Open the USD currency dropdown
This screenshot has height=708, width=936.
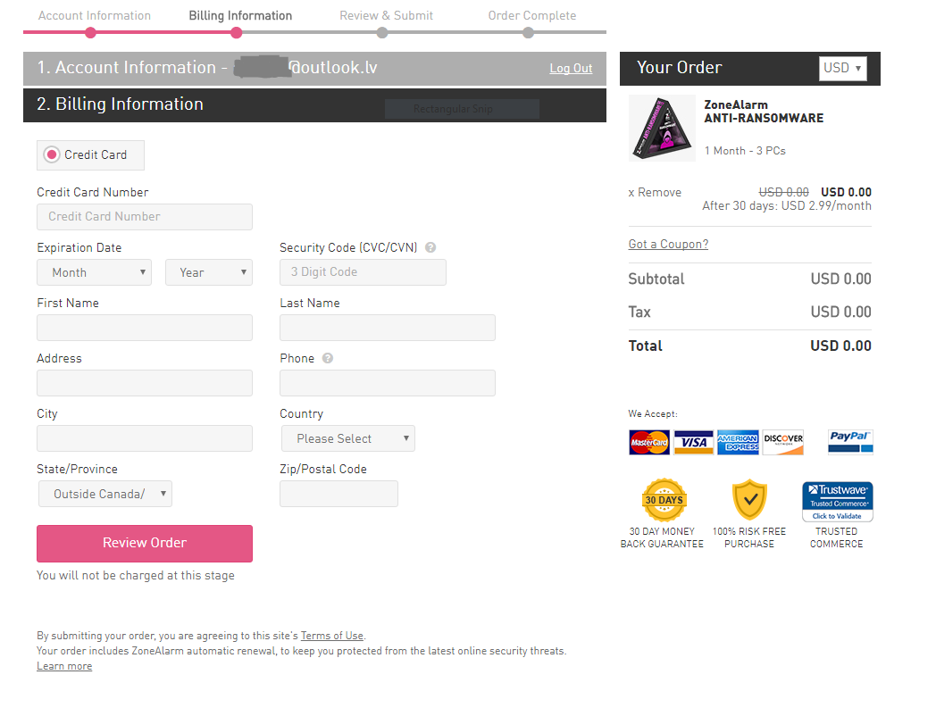point(843,68)
